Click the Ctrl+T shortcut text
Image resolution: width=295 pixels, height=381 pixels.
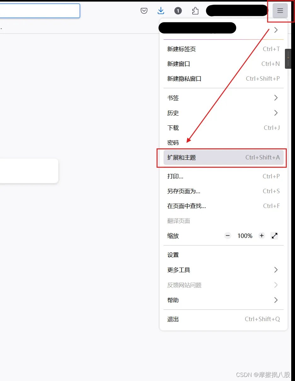click(271, 49)
